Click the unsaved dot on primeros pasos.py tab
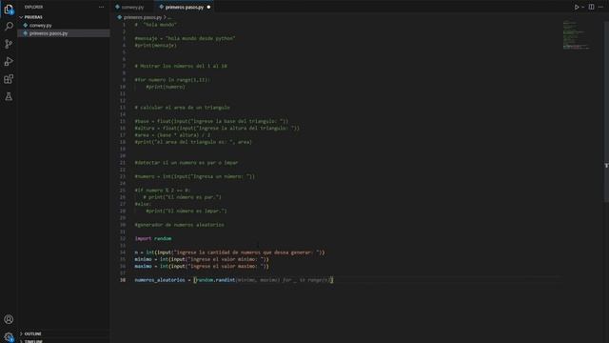 click(208, 7)
